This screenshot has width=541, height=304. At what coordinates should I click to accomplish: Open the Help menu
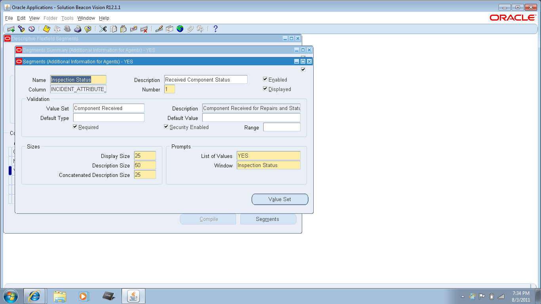coord(104,18)
